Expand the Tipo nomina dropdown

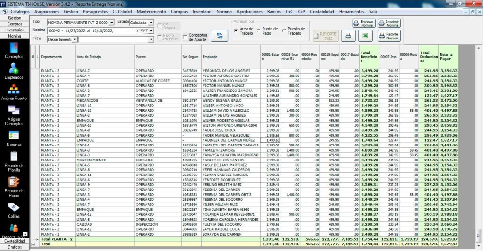[x=112, y=23]
